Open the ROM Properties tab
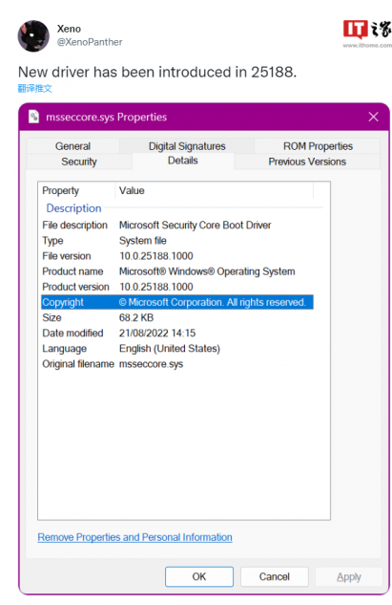 click(x=318, y=146)
